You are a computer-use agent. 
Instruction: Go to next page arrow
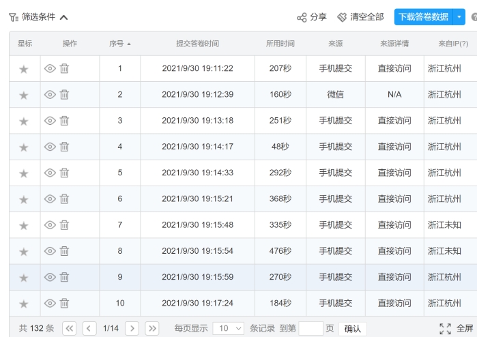coord(132,328)
